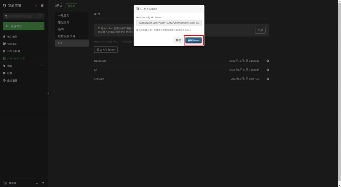This screenshot has height=187, width=341.
Task: Open 標籤 in sidebar
Action: [x=10, y=66]
